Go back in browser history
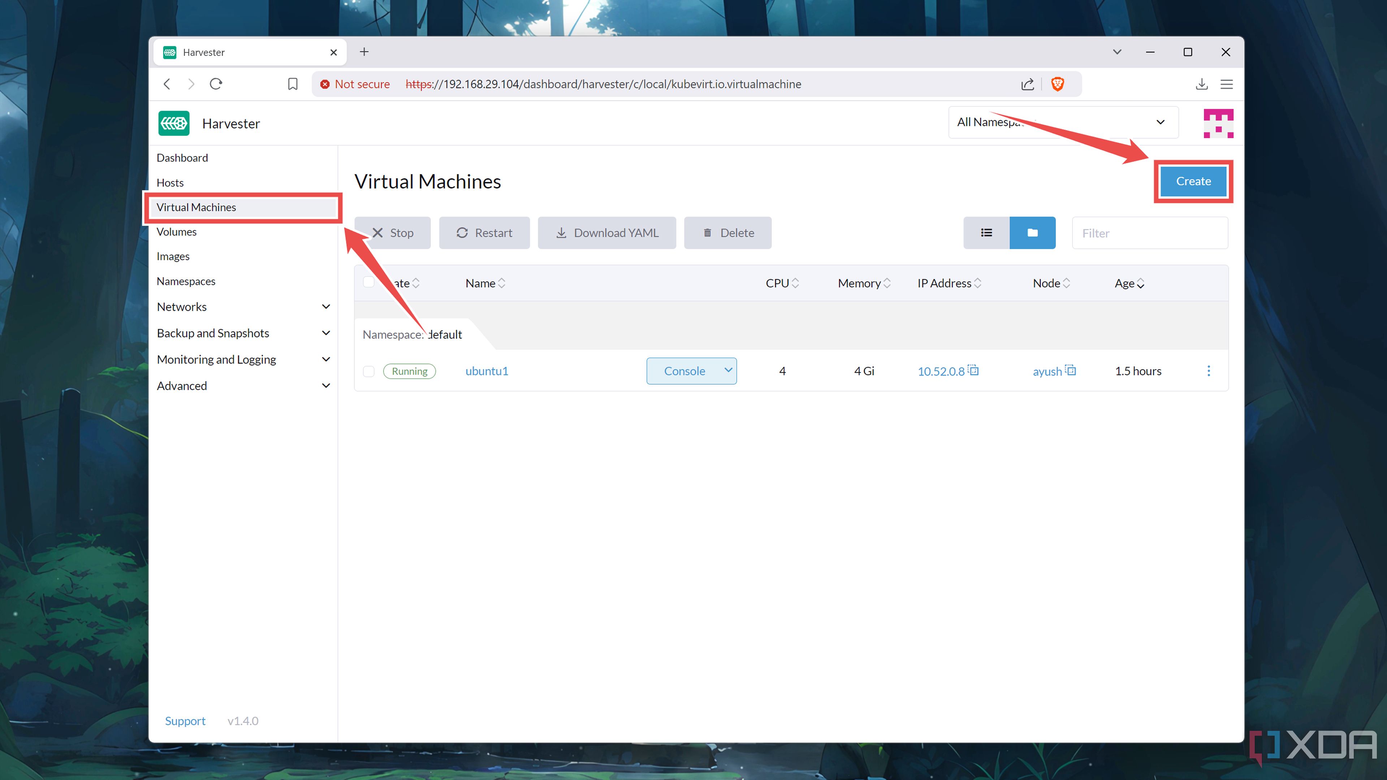 coord(167,84)
